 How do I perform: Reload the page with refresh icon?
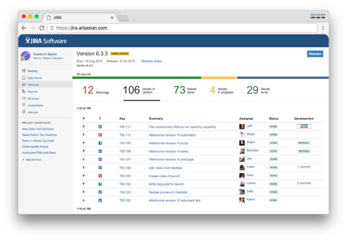42,28
